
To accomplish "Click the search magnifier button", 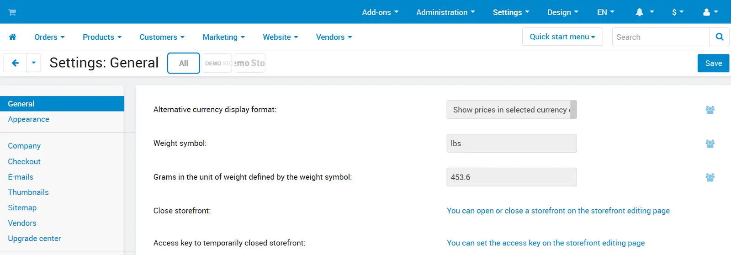I will coord(720,37).
